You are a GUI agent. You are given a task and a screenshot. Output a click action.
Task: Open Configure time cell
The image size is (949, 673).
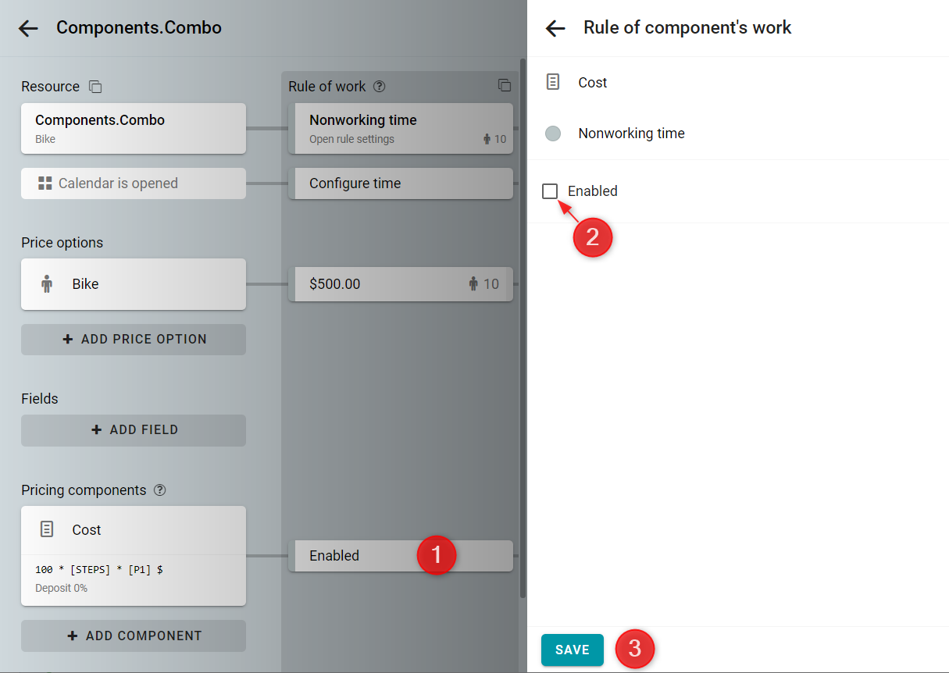pyautogui.click(x=401, y=183)
